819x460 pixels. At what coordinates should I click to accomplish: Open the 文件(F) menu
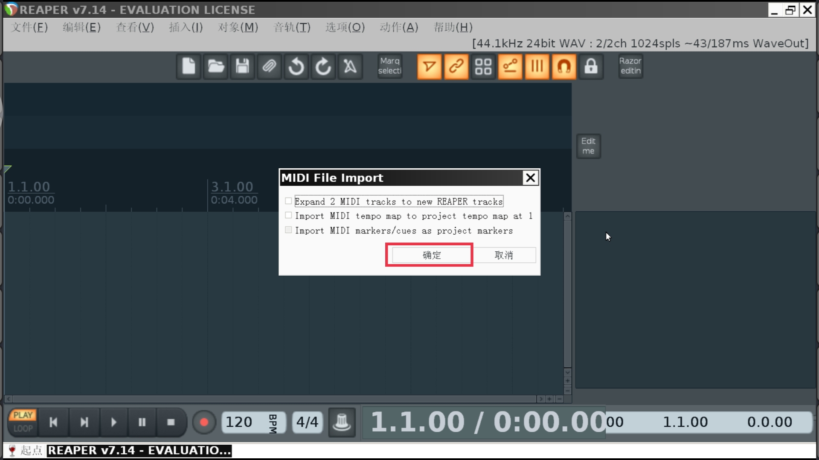29,27
